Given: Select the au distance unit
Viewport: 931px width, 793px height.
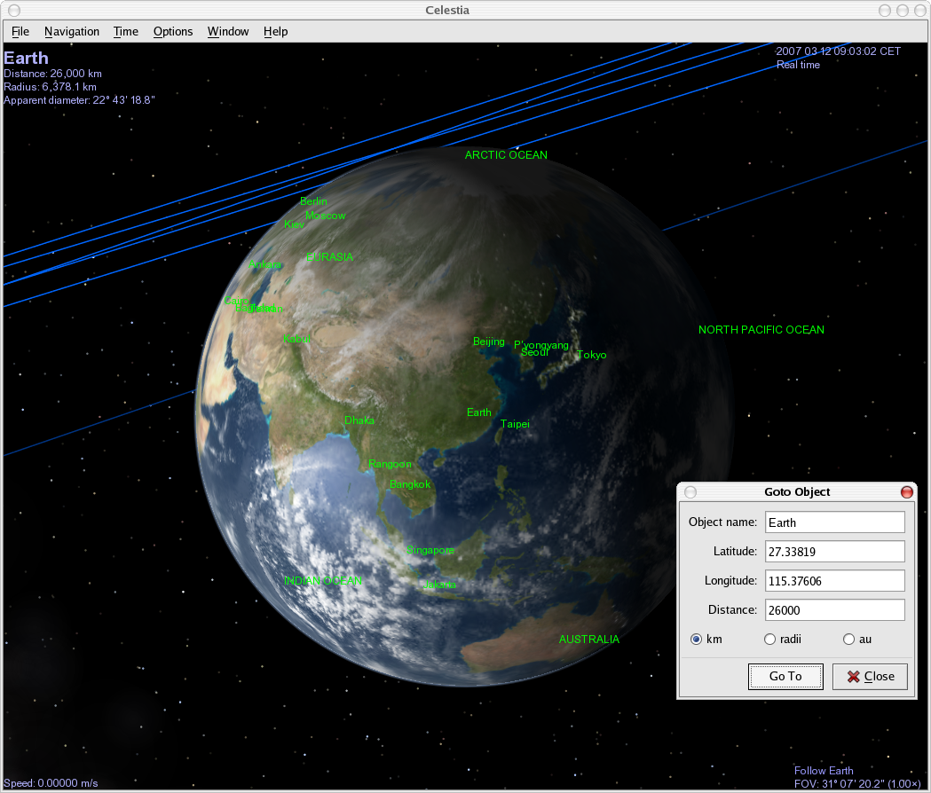Looking at the screenshot, I should click(848, 640).
